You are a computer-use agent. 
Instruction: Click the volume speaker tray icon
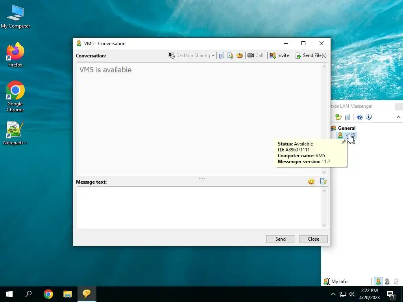tap(352, 294)
